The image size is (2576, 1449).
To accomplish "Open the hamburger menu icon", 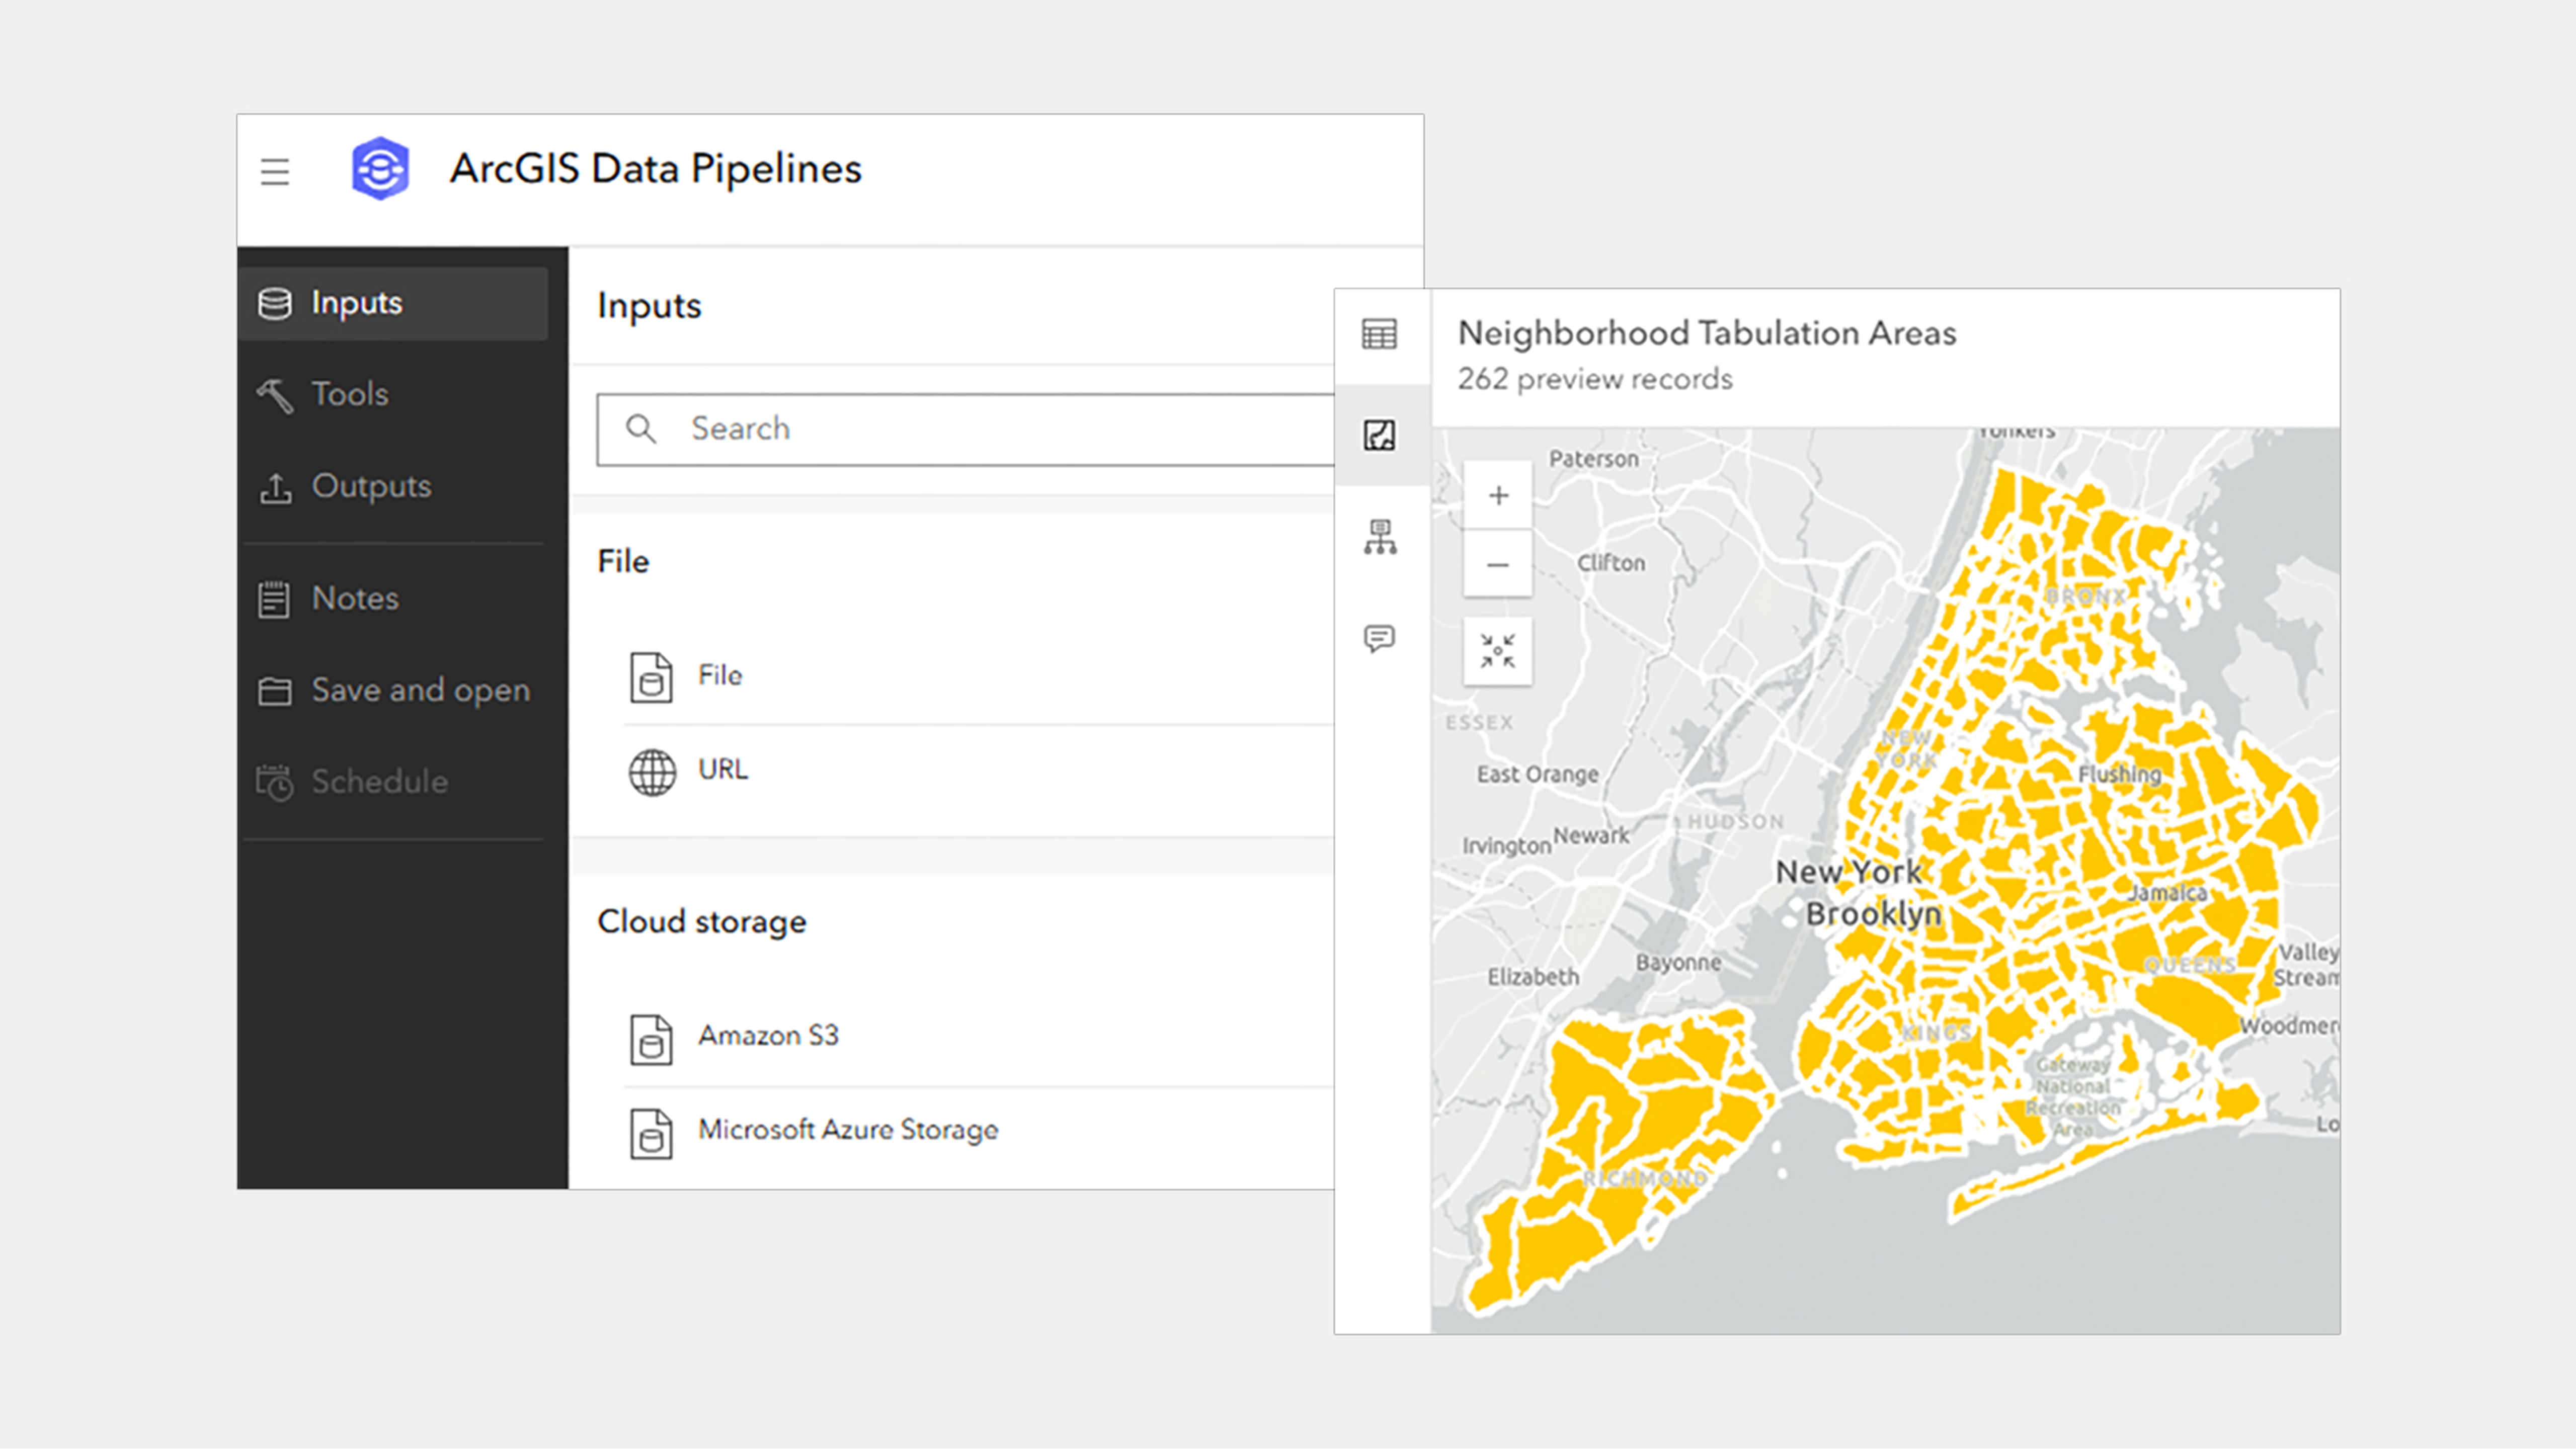I will coord(275,172).
